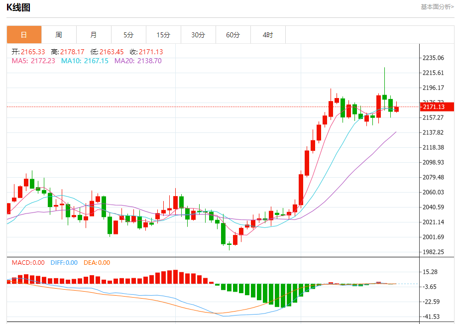Click the 2235.06 price axis label
This screenshot has width=459, height=324.
(x=433, y=58)
